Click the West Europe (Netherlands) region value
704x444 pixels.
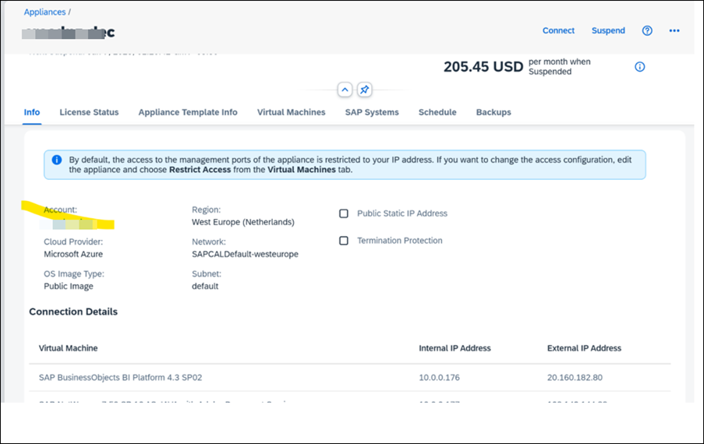coord(243,222)
